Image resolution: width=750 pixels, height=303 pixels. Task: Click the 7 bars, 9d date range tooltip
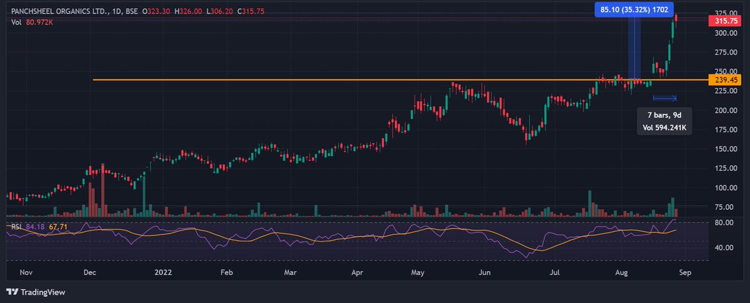tap(664, 122)
